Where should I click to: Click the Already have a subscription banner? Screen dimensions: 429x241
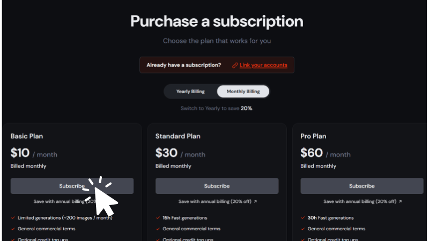coord(217,65)
